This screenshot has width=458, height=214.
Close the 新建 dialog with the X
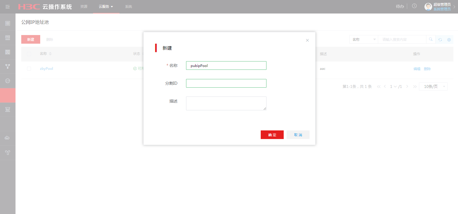point(307,40)
